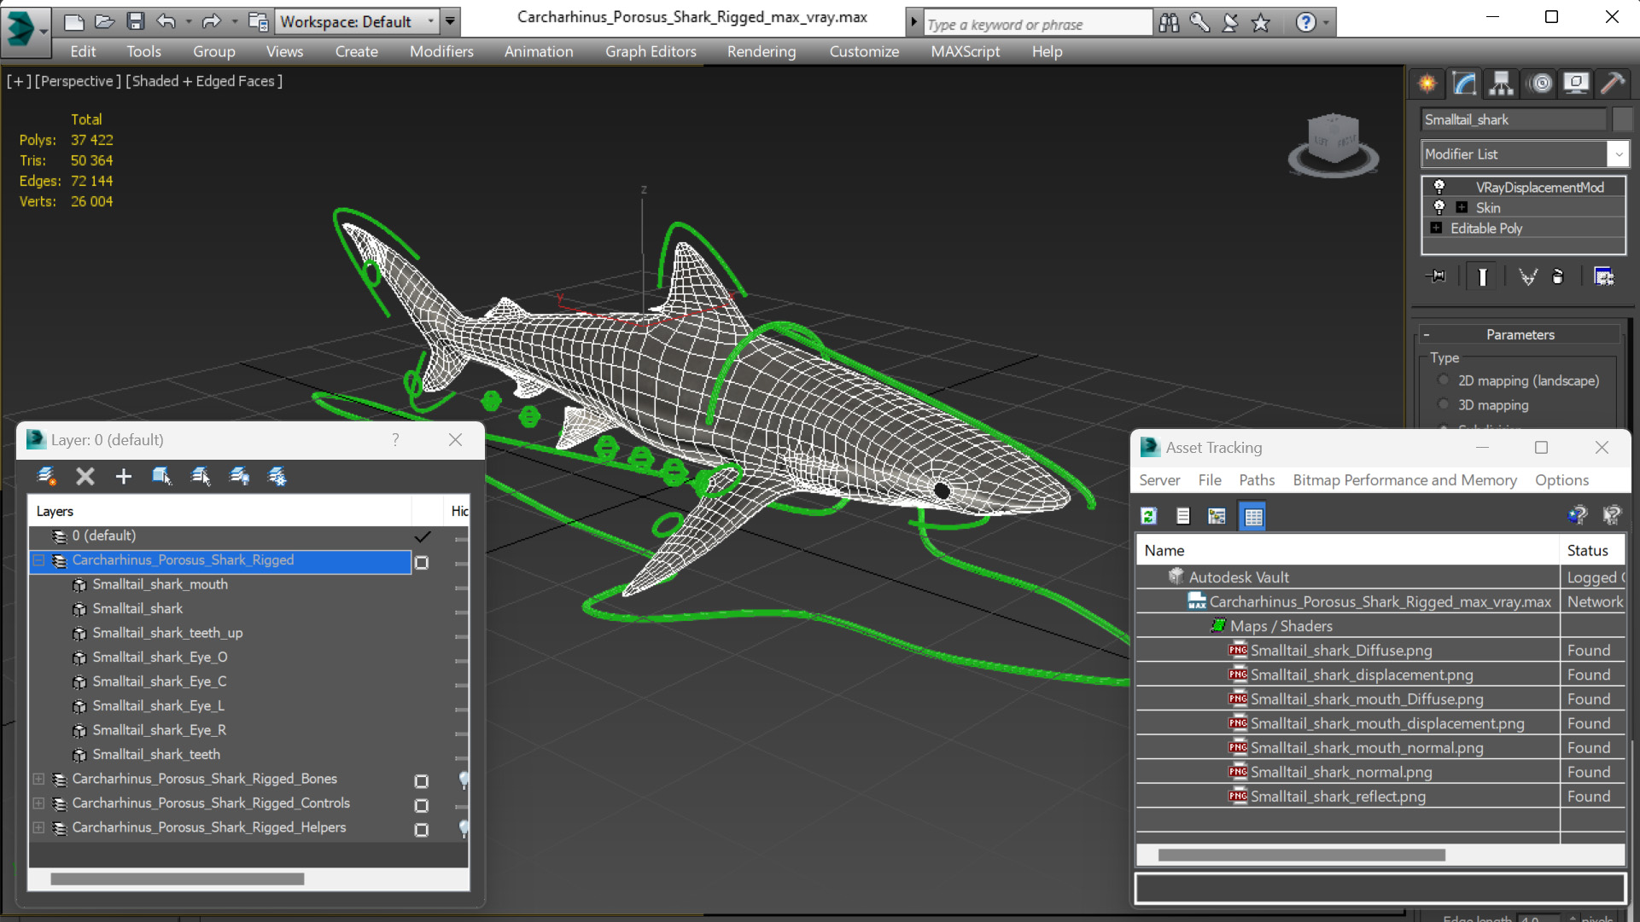Open the Create command panel tab
The image size is (1640, 922).
point(1427,84)
